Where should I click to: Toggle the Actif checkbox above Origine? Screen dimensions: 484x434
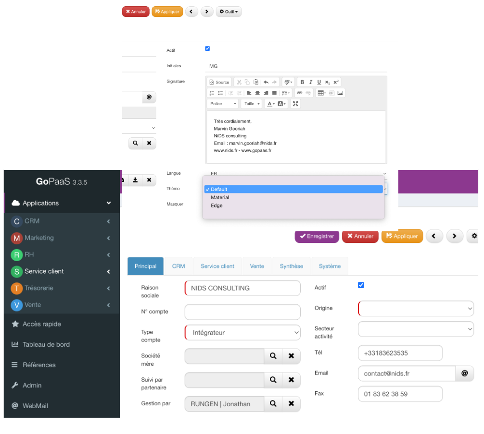[x=361, y=285]
